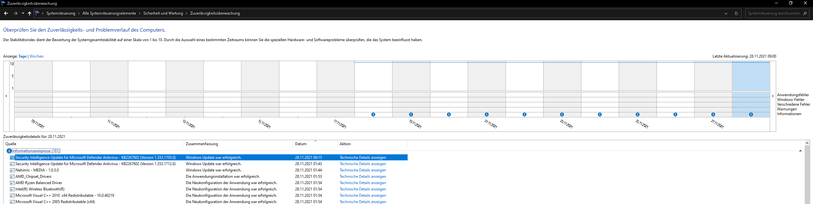Click the flag icon in the address bar
This screenshot has height=204, width=813.
(37, 13)
